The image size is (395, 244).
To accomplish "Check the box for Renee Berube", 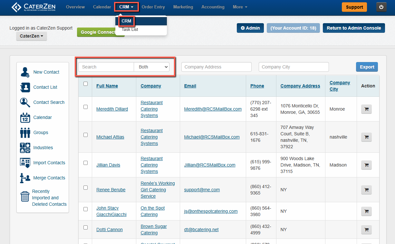I will point(85,187).
